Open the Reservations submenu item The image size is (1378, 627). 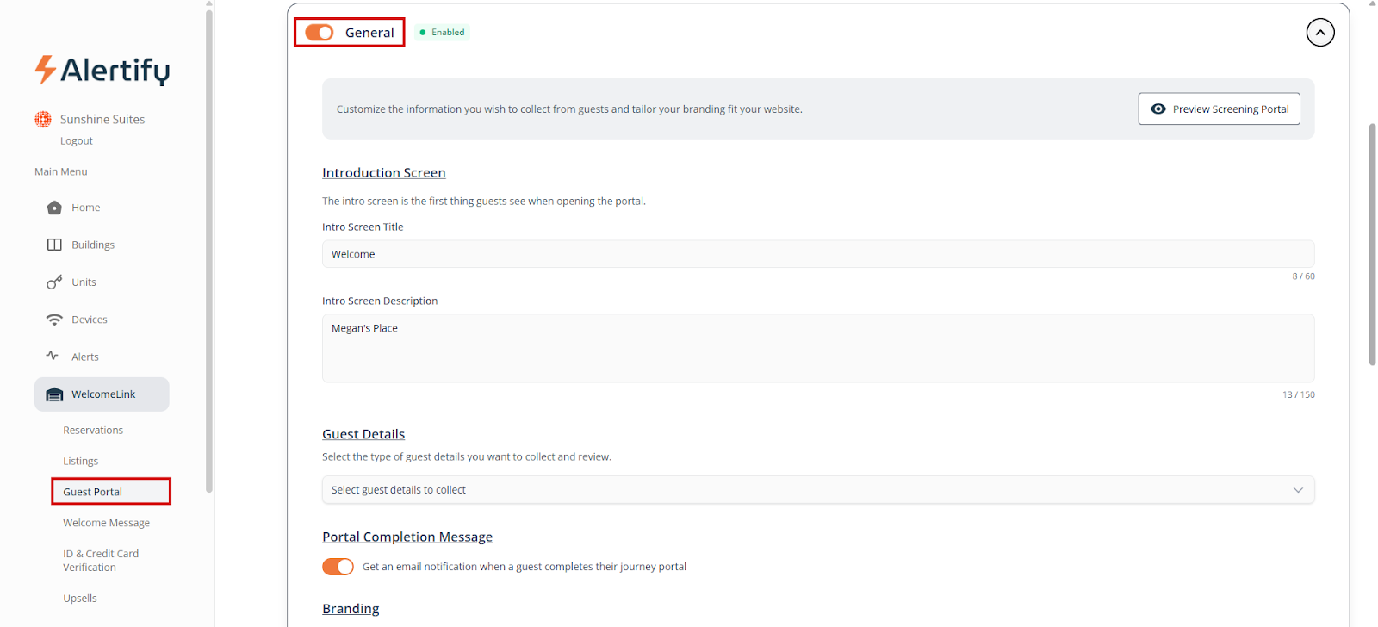pos(93,431)
